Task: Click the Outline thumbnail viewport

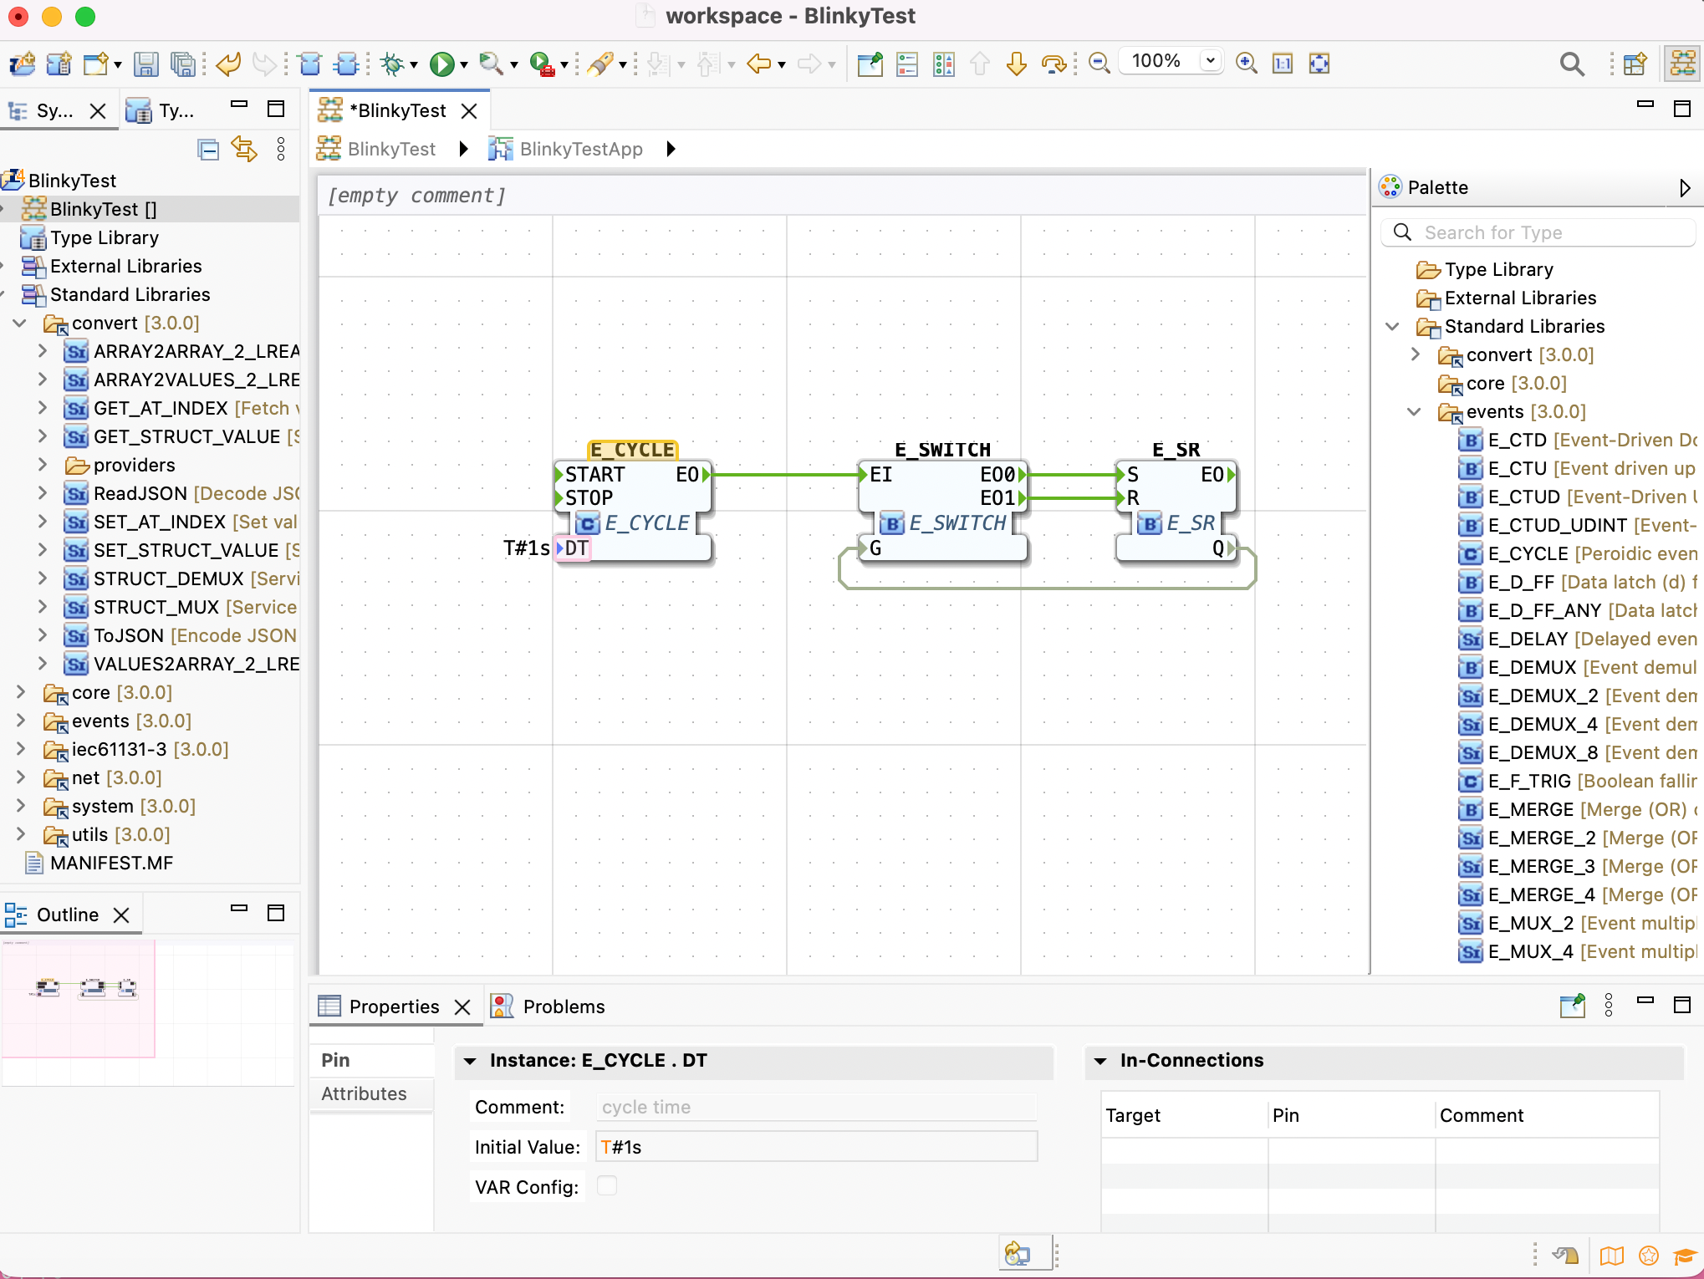Action: (x=79, y=1000)
